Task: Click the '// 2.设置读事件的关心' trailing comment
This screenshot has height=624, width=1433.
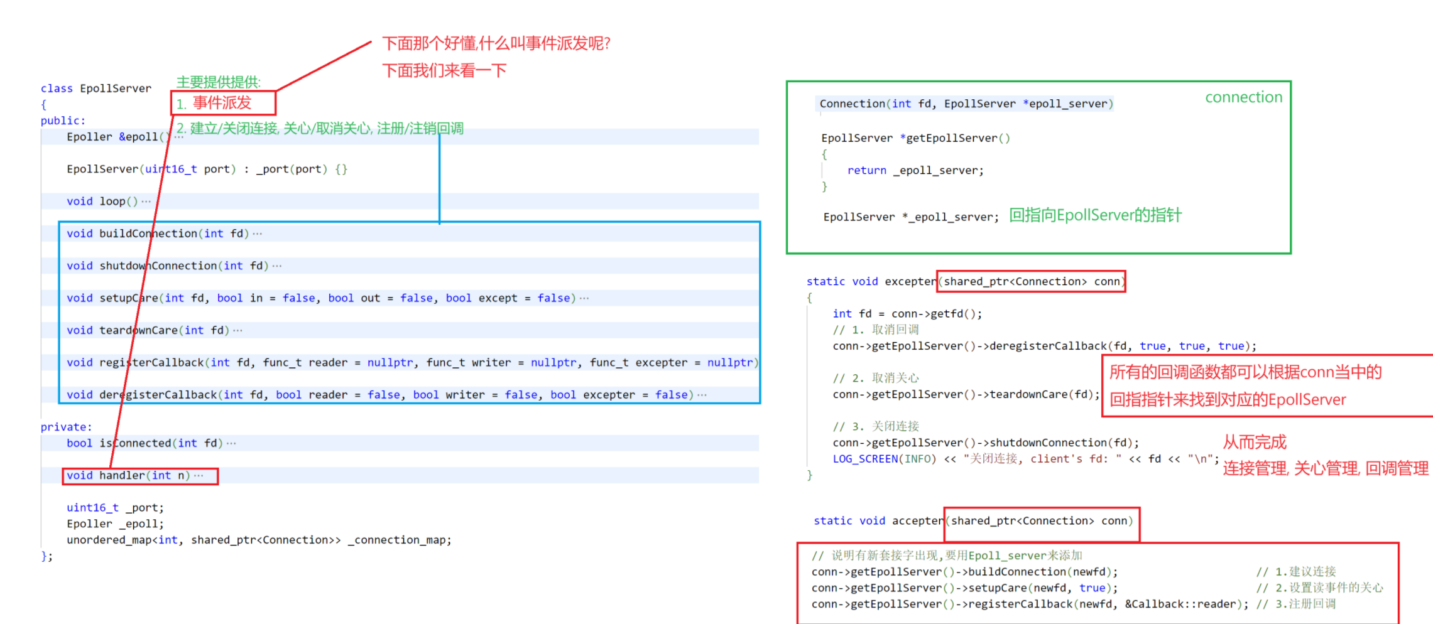Action: click(x=1319, y=588)
